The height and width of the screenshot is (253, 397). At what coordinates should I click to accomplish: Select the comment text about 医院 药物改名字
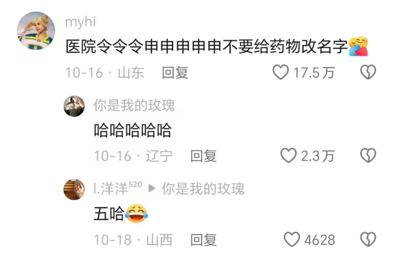point(207,47)
